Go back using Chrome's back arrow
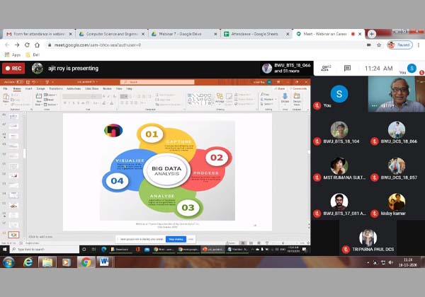 (x=7, y=45)
